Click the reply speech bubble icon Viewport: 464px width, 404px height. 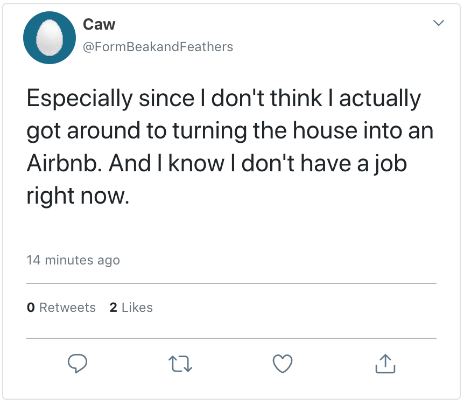click(x=78, y=364)
